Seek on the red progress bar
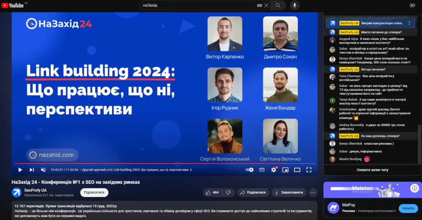422x220 pixels. pos(165,163)
